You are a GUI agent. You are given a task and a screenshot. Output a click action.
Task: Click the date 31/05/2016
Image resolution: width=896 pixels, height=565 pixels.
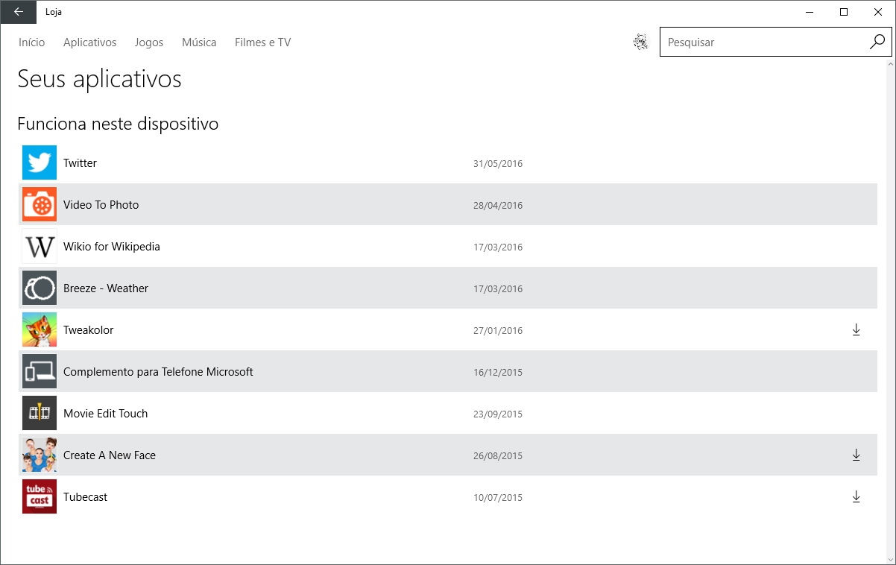(498, 164)
